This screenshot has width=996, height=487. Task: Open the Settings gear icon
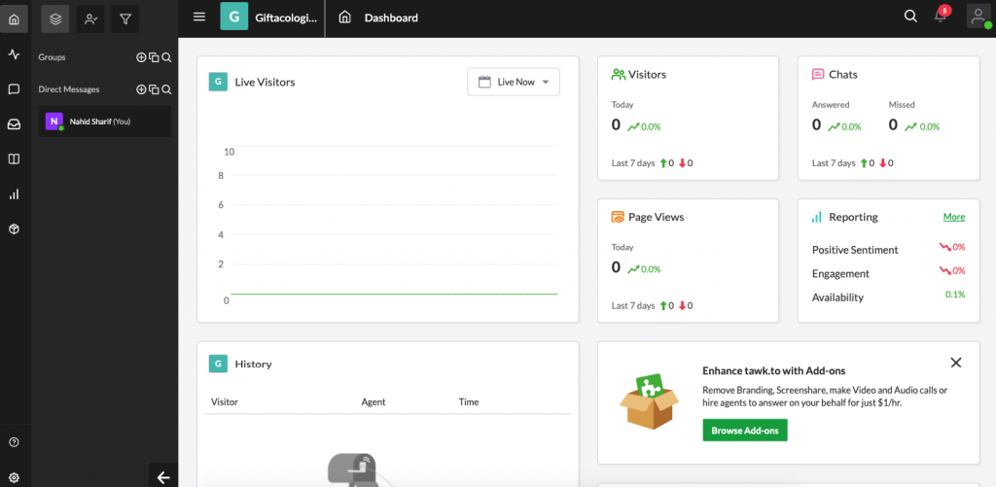coord(14,477)
